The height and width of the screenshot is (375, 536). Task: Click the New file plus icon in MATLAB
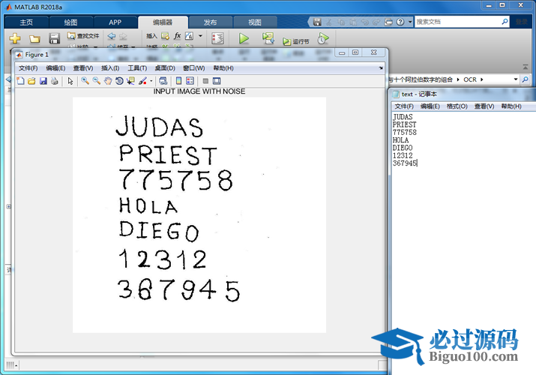(x=15, y=38)
